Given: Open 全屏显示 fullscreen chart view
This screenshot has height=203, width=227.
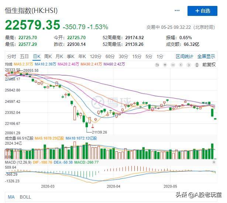Looking at the screenshot, I should point(206,56).
